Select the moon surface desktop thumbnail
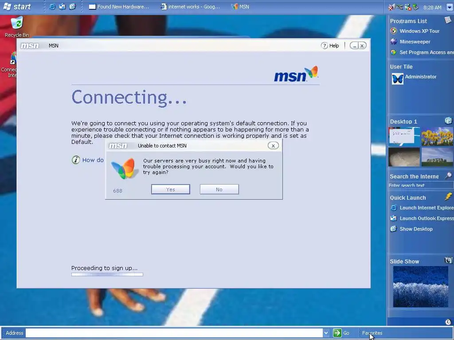 tap(404, 157)
